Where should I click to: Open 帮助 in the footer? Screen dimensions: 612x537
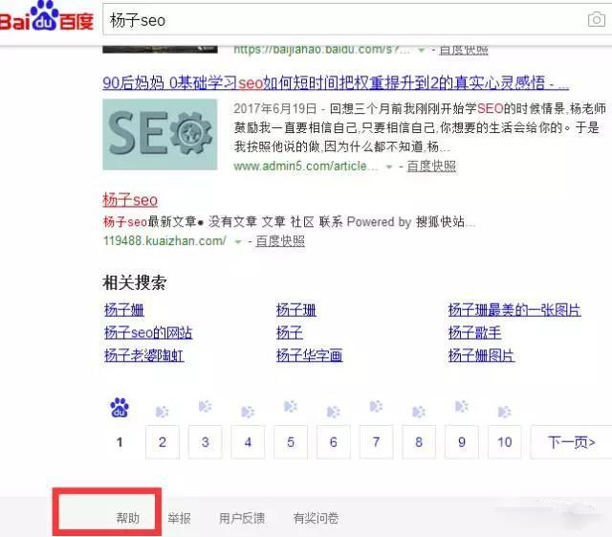click(x=127, y=519)
